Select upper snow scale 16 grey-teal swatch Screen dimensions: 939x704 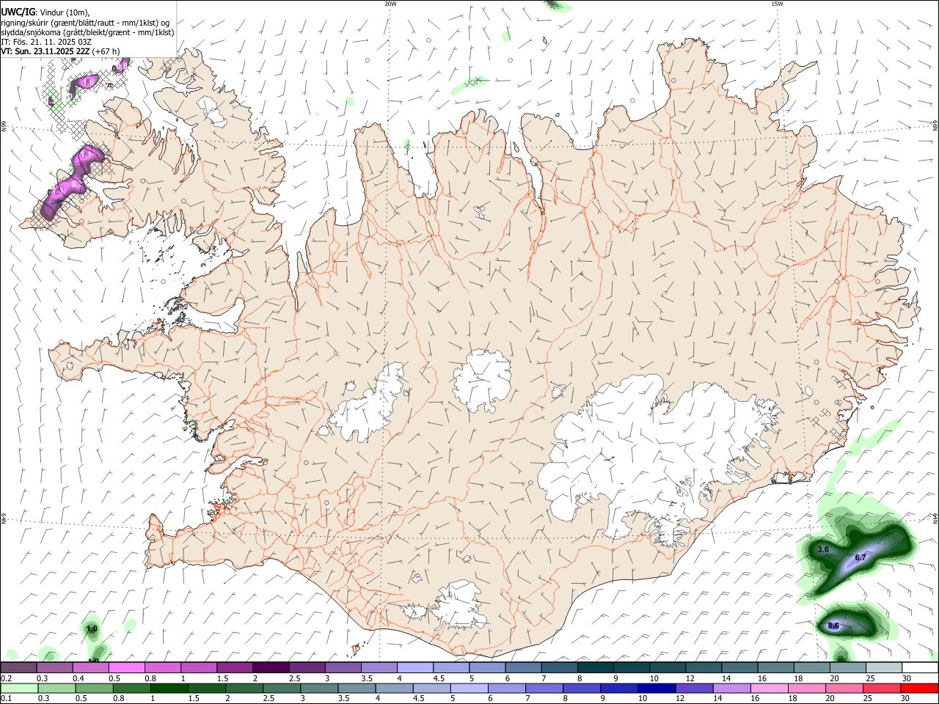(776, 667)
